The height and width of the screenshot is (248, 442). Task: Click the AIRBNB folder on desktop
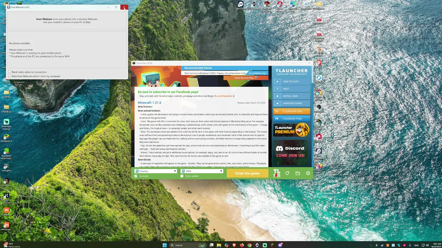(x=6, y=94)
